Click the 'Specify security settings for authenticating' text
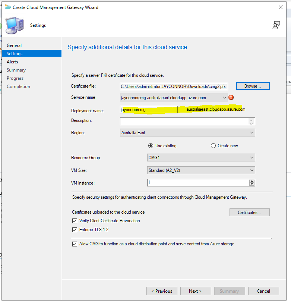The height and width of the screenshot is (302, 291). coord(159,197)
